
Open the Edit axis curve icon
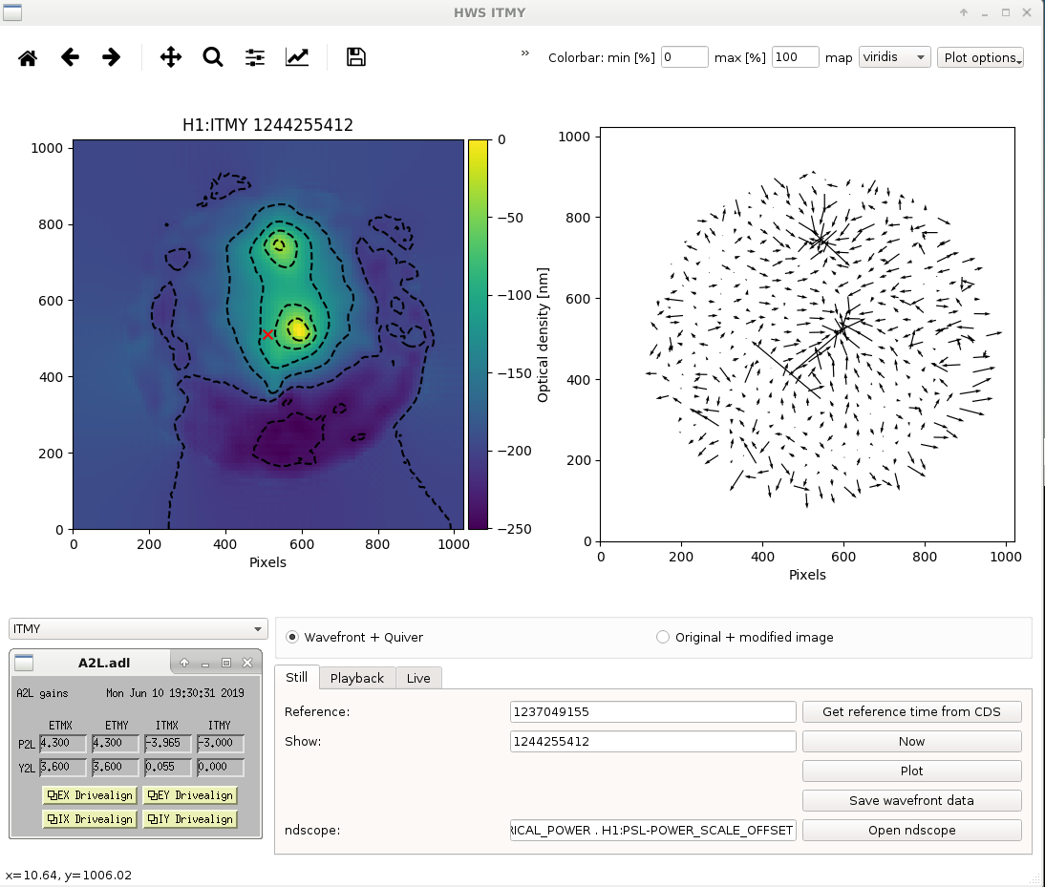[x=297, y=57]
